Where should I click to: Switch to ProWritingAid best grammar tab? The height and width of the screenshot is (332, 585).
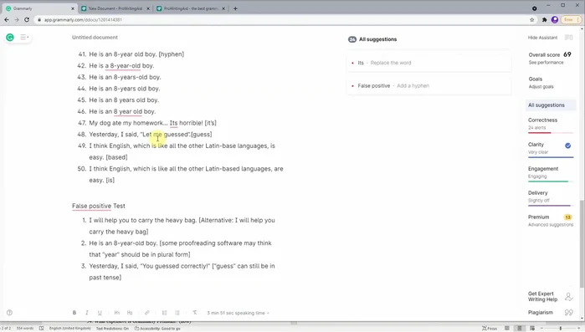tap(191, 8)
